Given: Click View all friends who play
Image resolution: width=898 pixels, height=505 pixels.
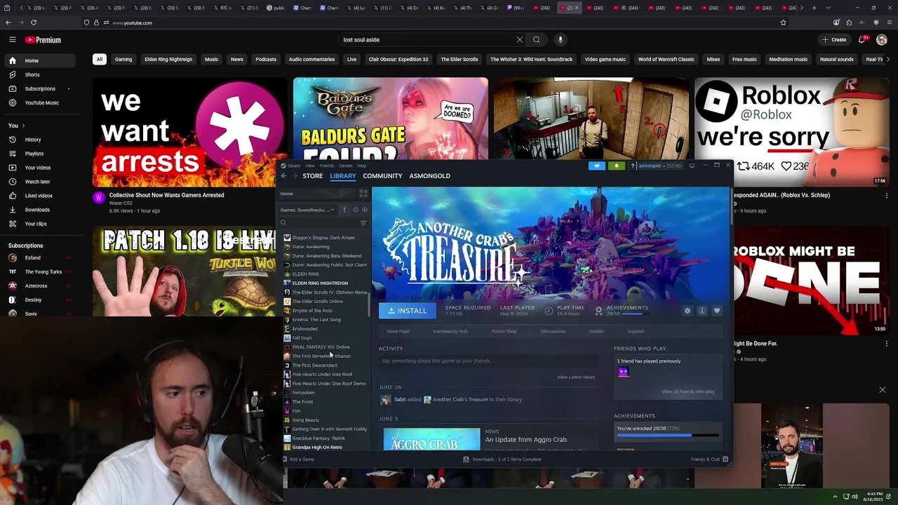Looking at the screenshot, I should pyautogui.click(x=688, y=391).
